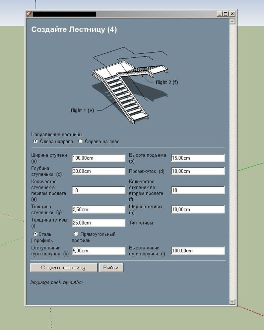Focus the second flight step count field (f)
The height and width of the screenshot is (330, 264).
pos(198,190)
